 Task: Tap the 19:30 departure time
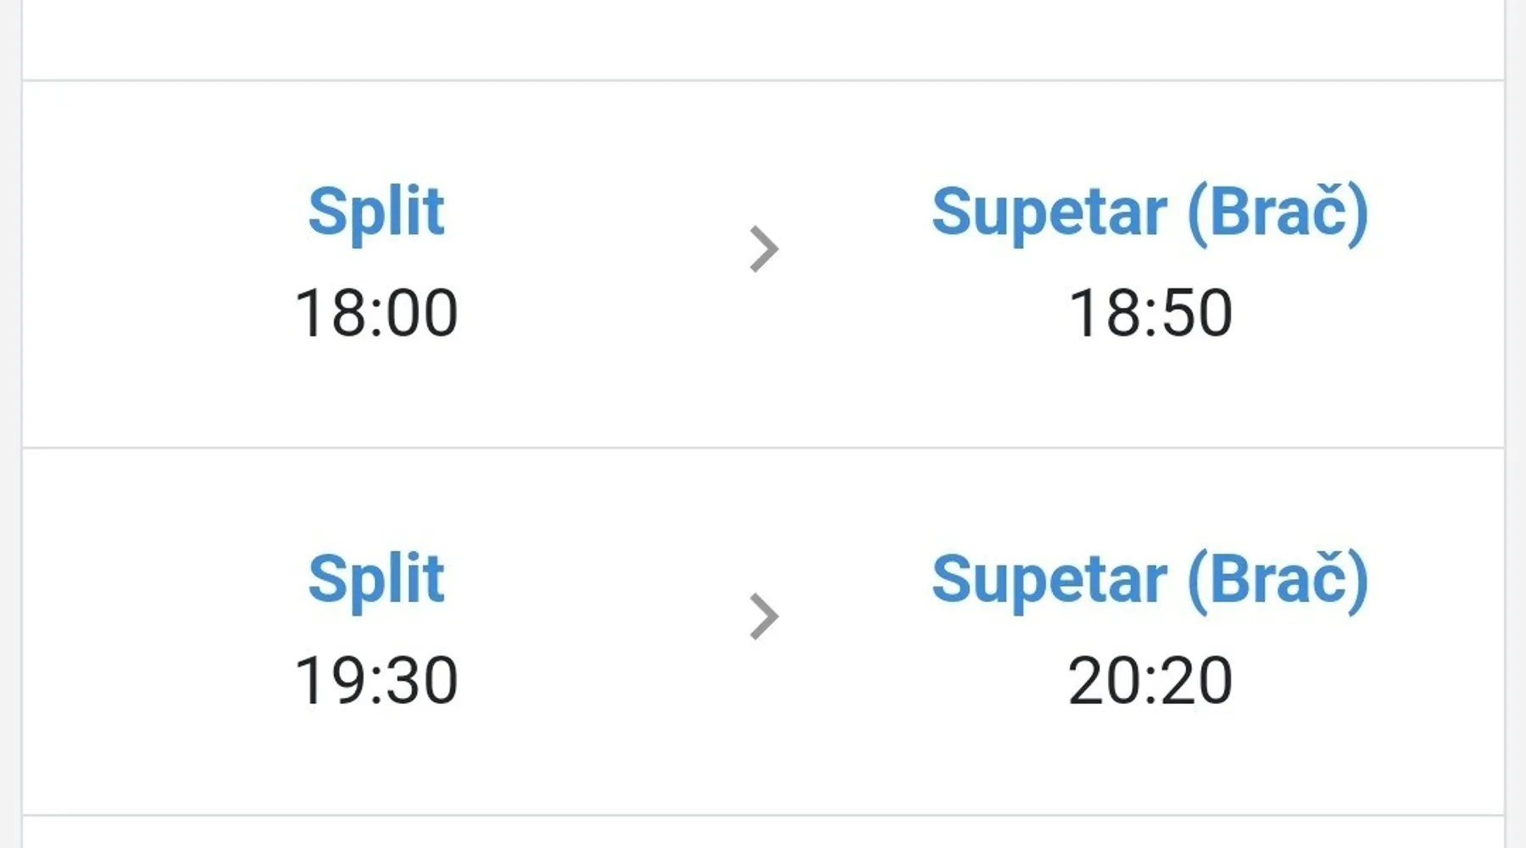click(376, 680)
